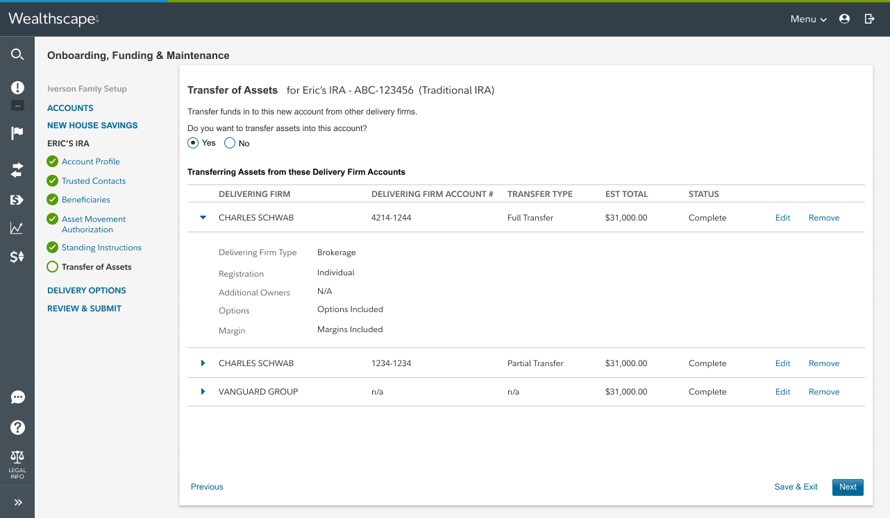The width and height of the screenshot is (890, 518).
Task: Click the alert count badge in sidebar
Action: pos(17,106)
